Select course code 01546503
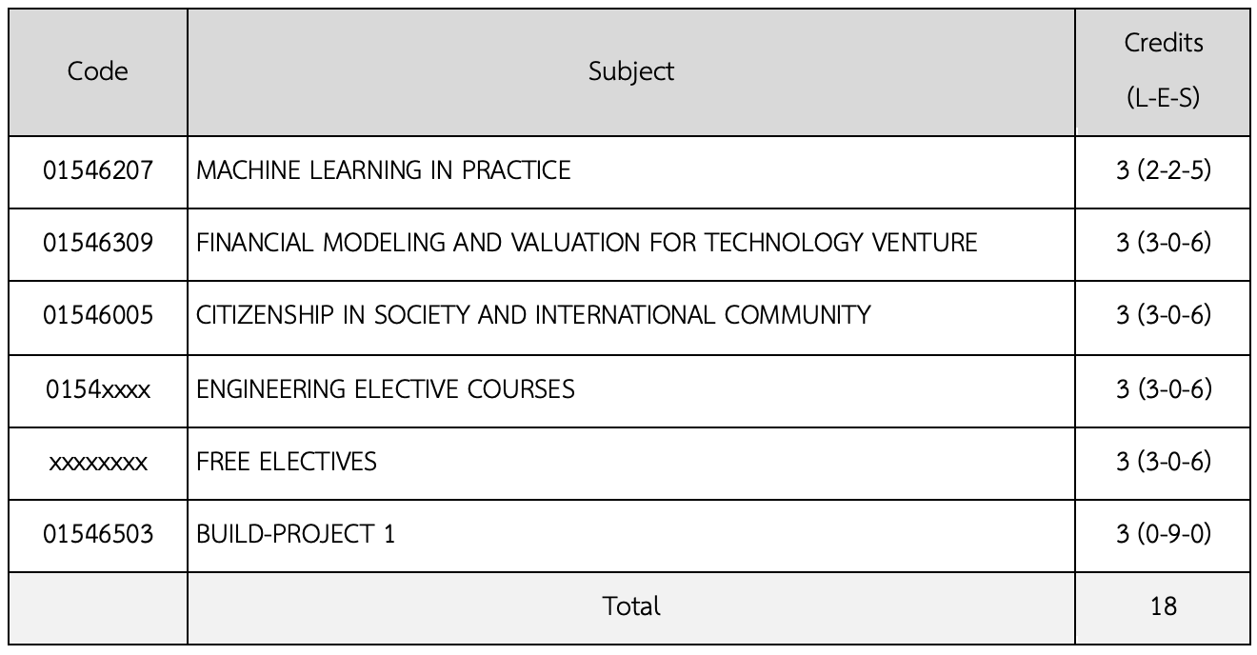1257x655 pixels. pyautogui.click(x=98, y=534)
